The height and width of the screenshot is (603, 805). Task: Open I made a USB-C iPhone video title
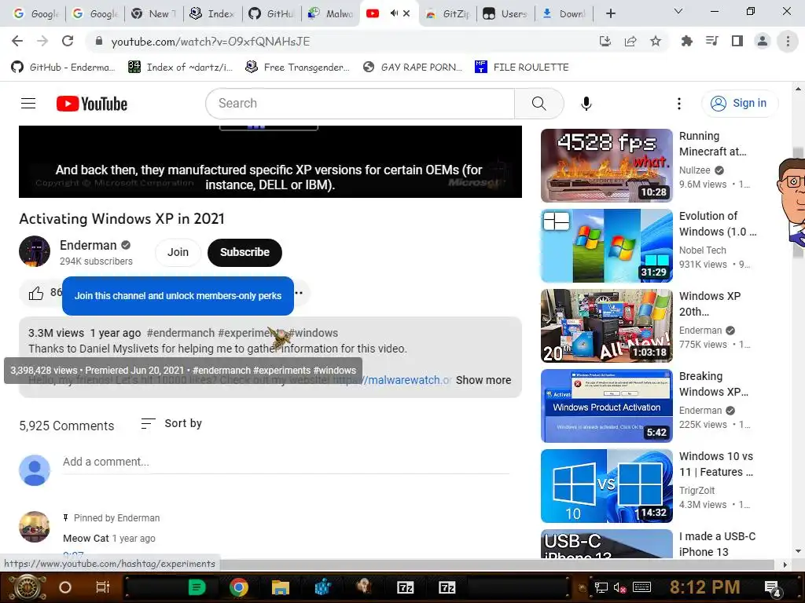[717, 544]
